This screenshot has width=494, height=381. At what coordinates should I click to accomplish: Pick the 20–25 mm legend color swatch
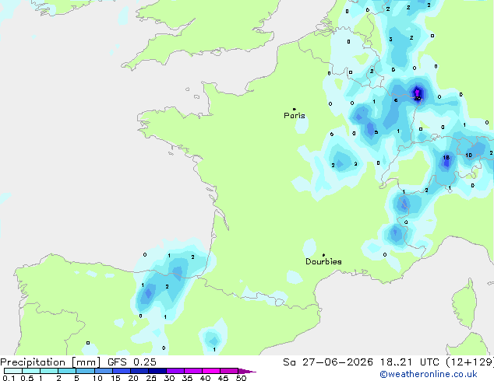(139, 371)
